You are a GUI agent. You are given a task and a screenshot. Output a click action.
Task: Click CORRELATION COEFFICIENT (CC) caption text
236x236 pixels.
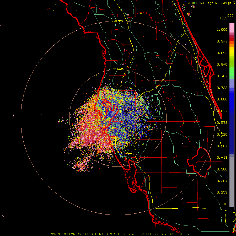pyautogui.click(x=83, y=234)
